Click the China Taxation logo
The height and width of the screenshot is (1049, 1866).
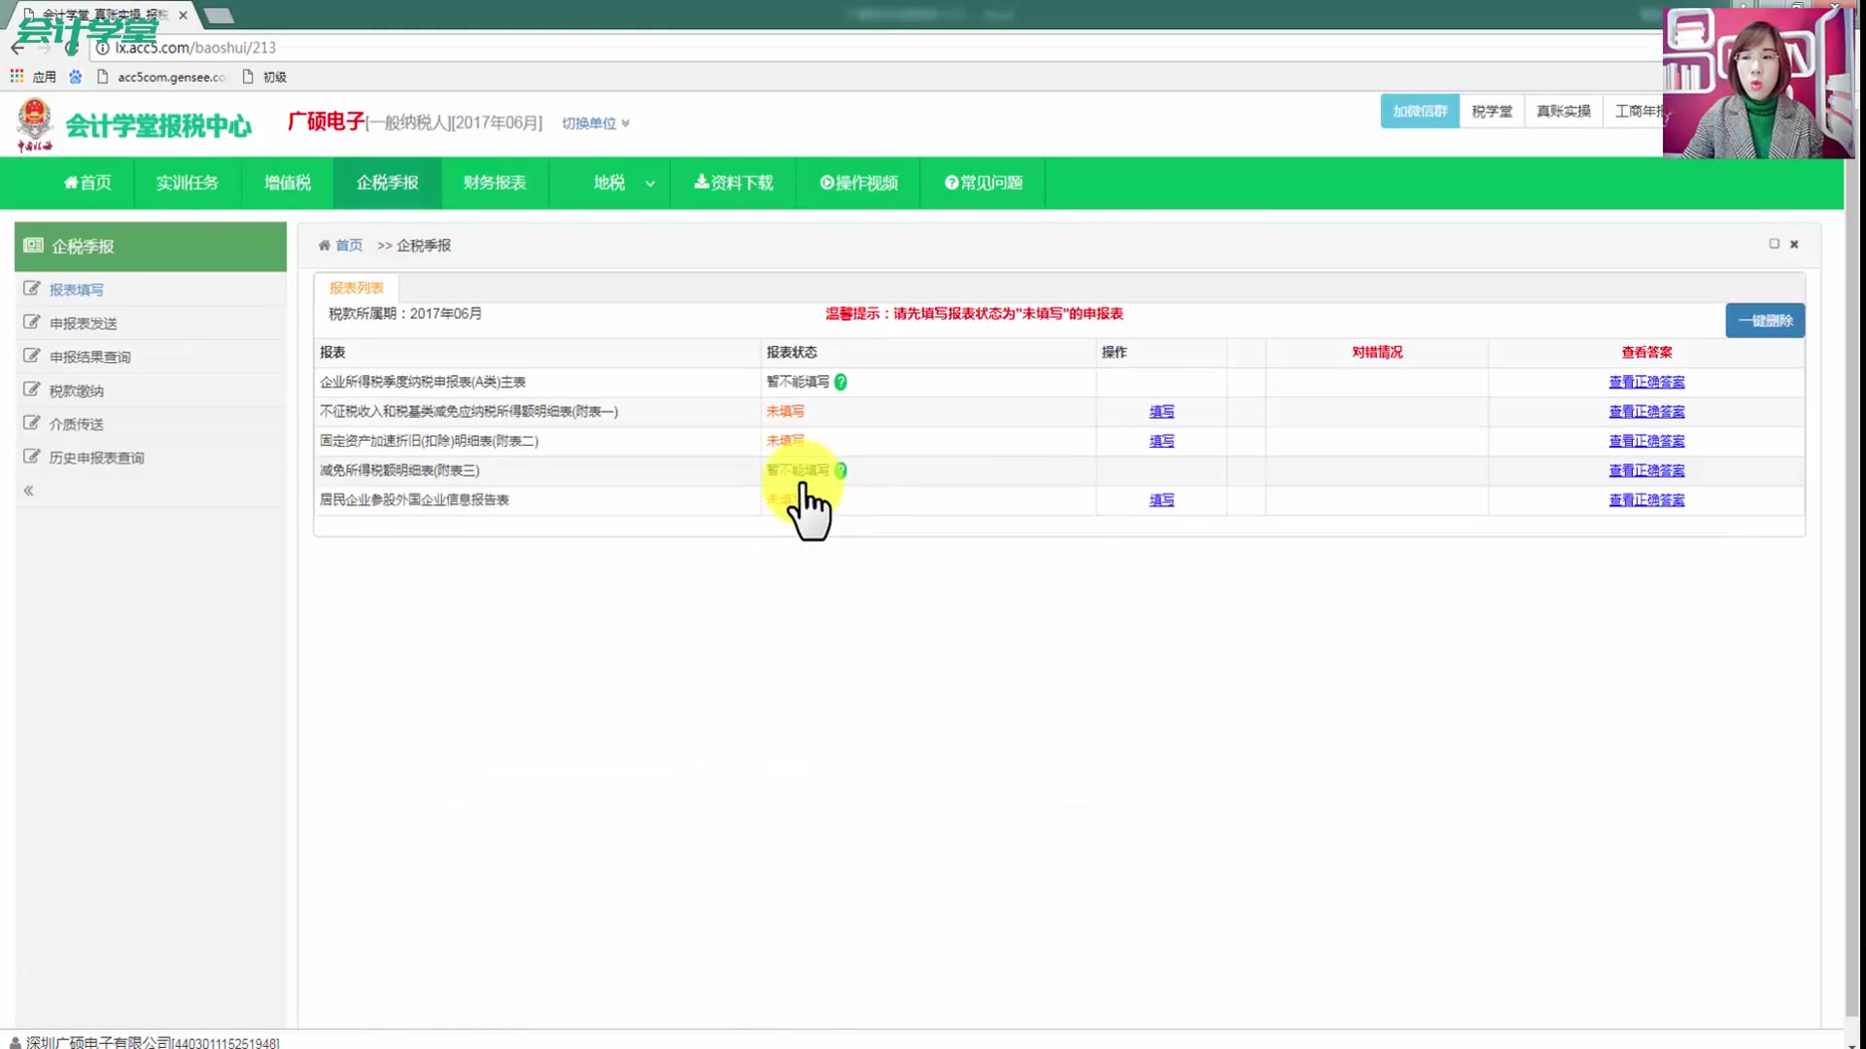tap(36, 124)
